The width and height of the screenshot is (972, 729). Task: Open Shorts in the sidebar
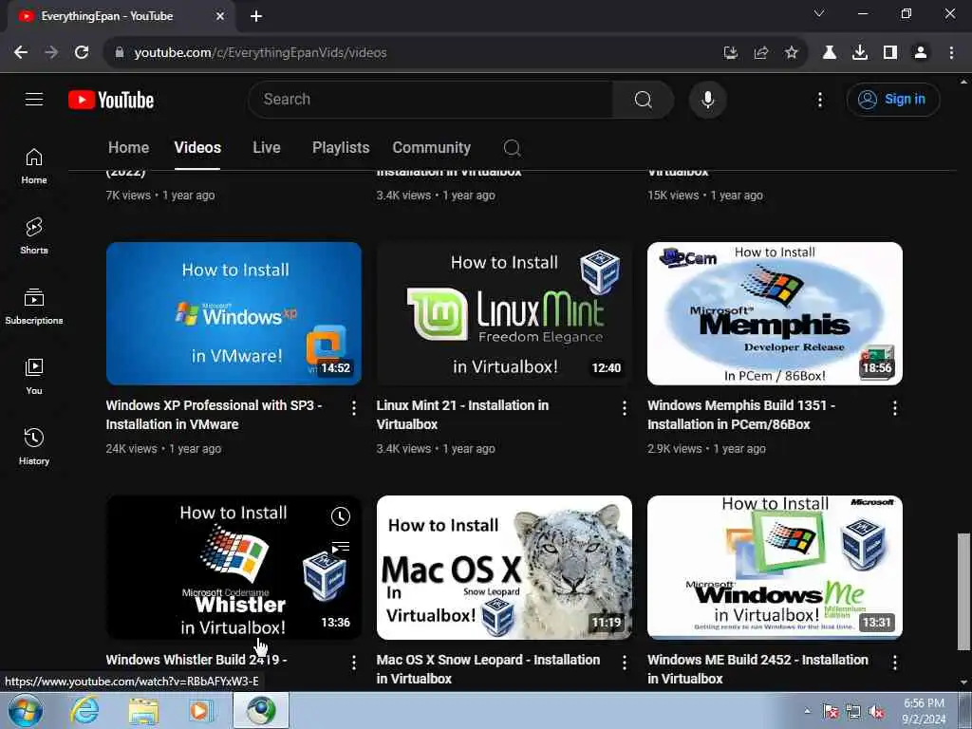pyautogui.click(x=34, y=236)
